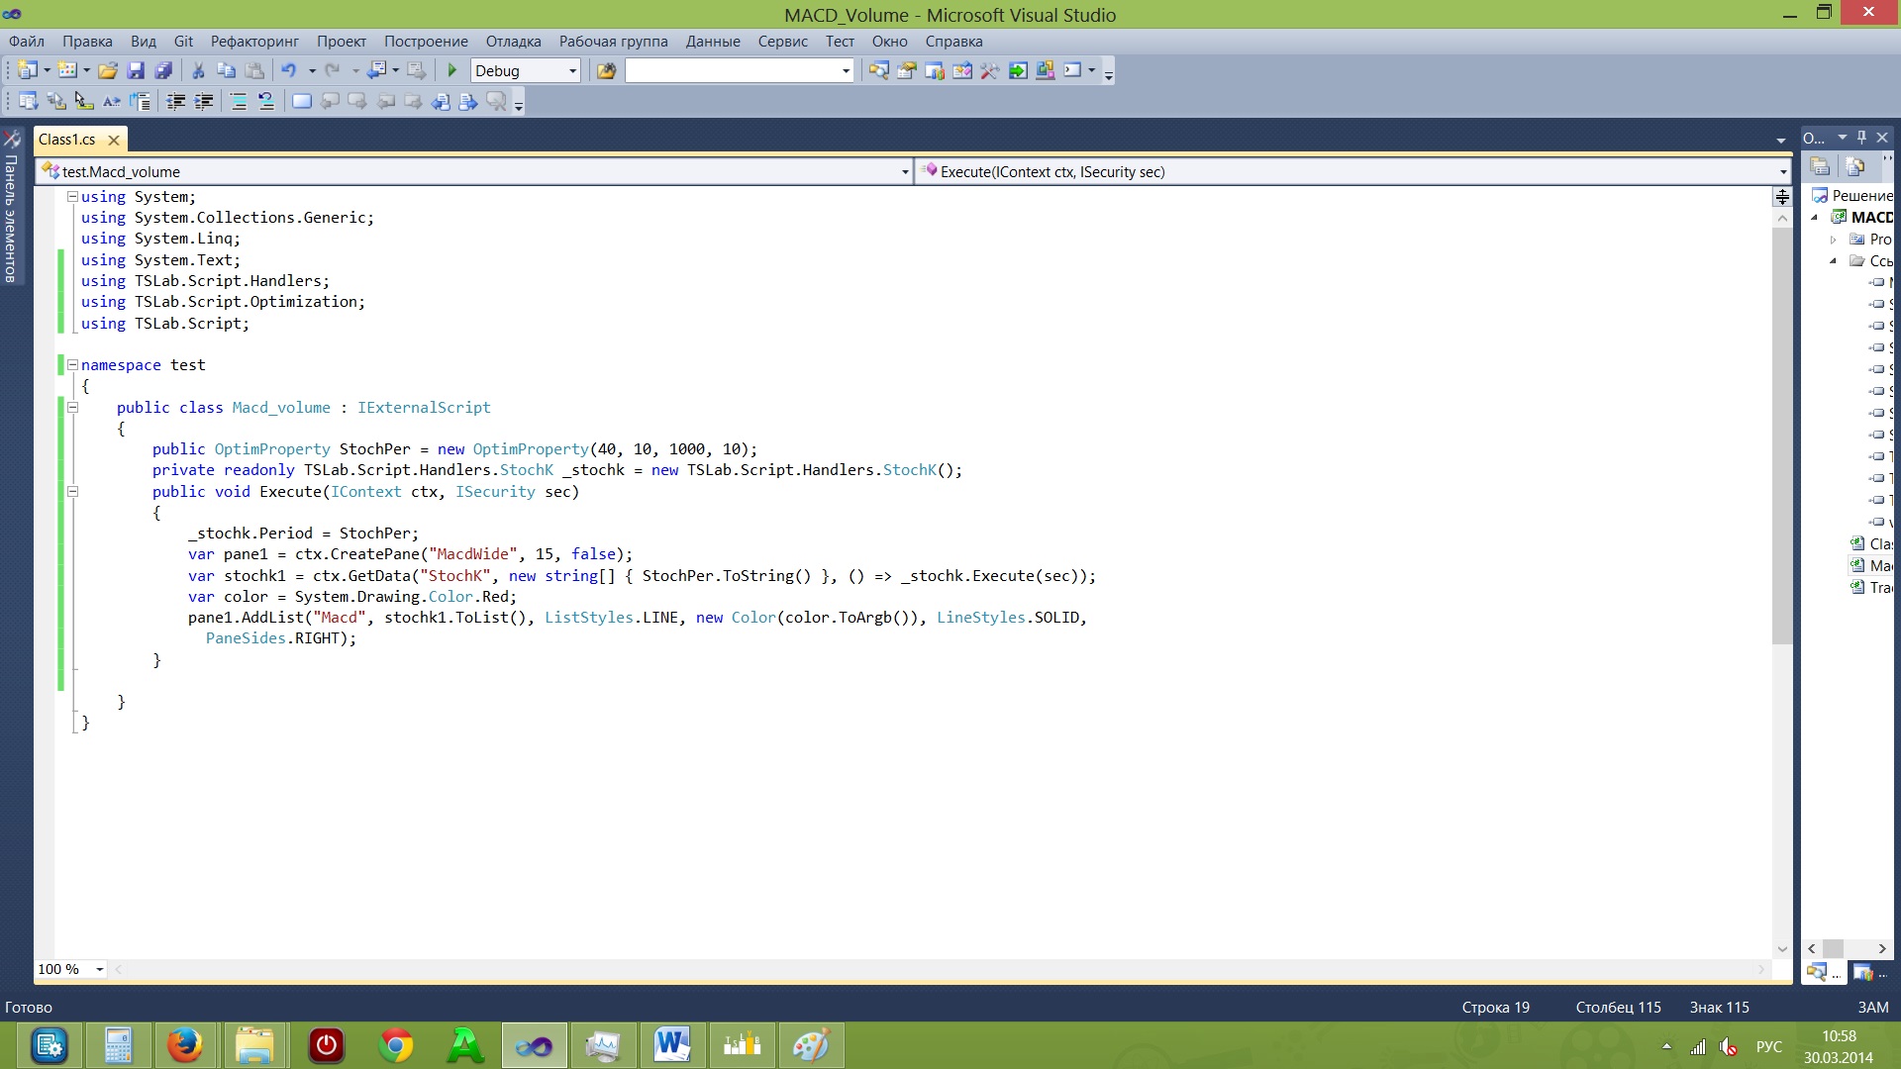This screenshot has width=1901, height=1069.
Task: Click the Cut scissors icon
Action: (x=198, y=70)
